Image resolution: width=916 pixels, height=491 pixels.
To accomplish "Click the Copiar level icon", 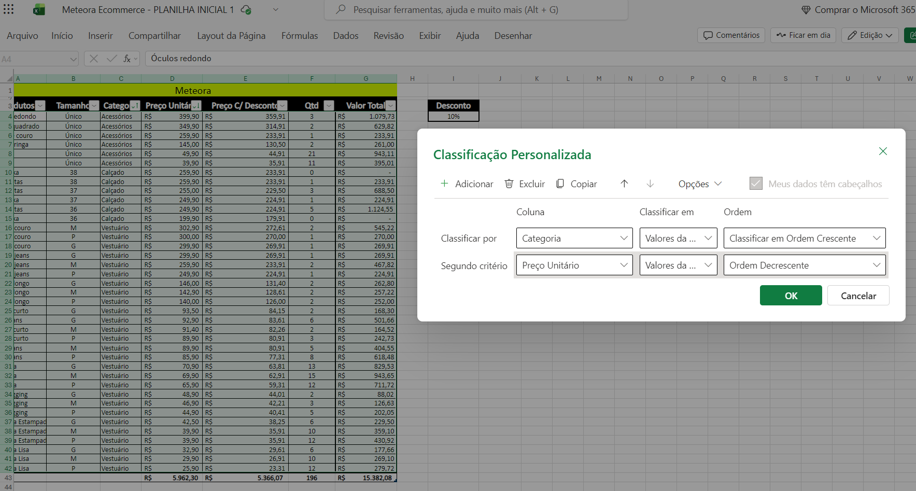I will (x=560, y=184).
